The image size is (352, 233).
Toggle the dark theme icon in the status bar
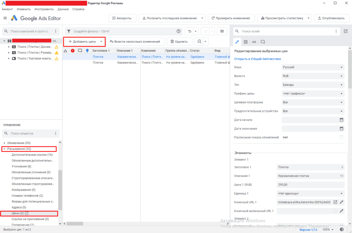(342, 230)
